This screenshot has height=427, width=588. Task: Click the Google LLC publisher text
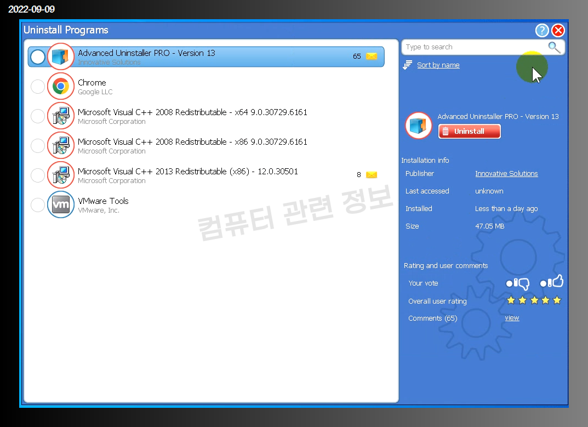click(x=95, y=92)
